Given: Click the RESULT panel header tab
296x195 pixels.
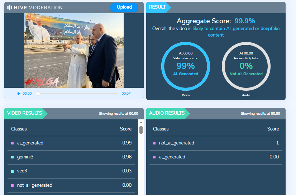Looking at the screenshot, I should [x=158, y=7].
